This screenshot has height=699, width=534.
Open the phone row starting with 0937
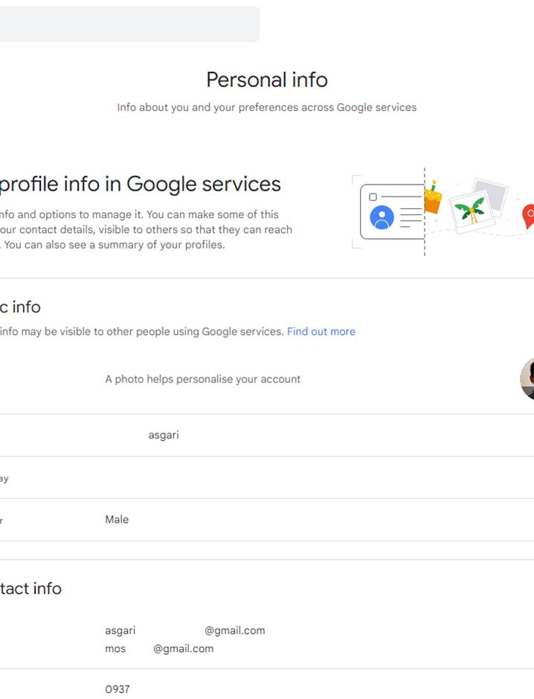tap(267, 684)
